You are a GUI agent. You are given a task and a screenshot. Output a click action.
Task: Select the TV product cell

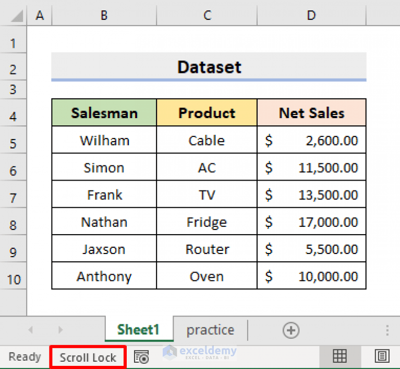207,194
